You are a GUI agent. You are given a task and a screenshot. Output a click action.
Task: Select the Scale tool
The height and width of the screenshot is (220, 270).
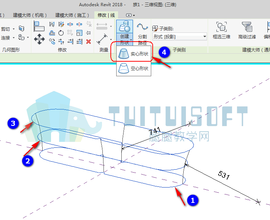79,33
